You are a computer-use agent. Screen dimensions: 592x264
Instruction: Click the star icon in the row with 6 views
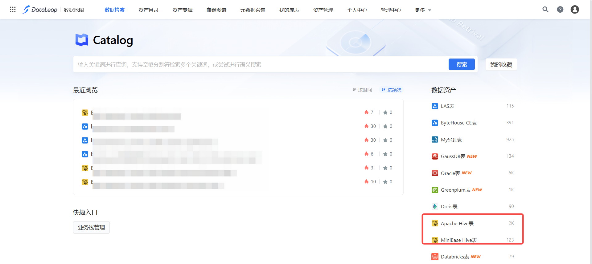click(385, 154)
